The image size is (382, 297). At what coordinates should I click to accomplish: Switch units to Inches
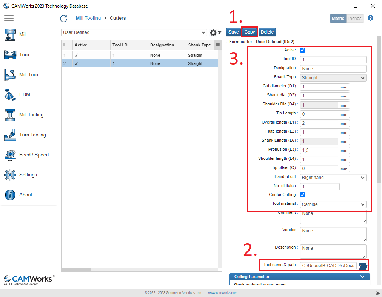pyautogui.click(x=355, y=18)
